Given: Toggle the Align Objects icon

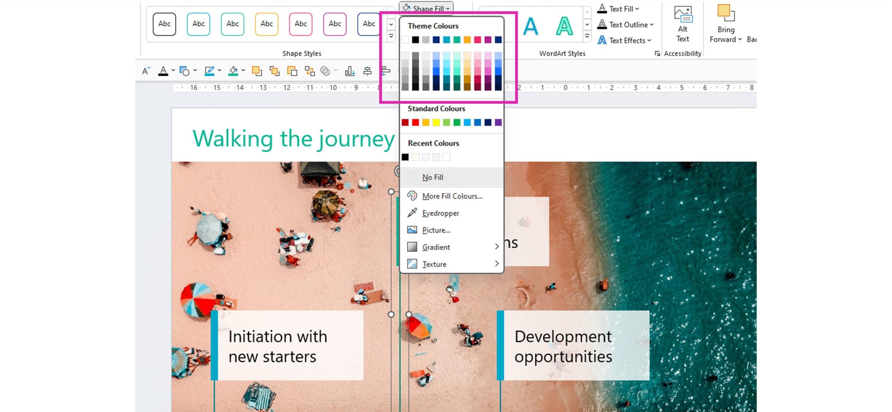Looking at the screenshot, I should [x=368, y=71].
